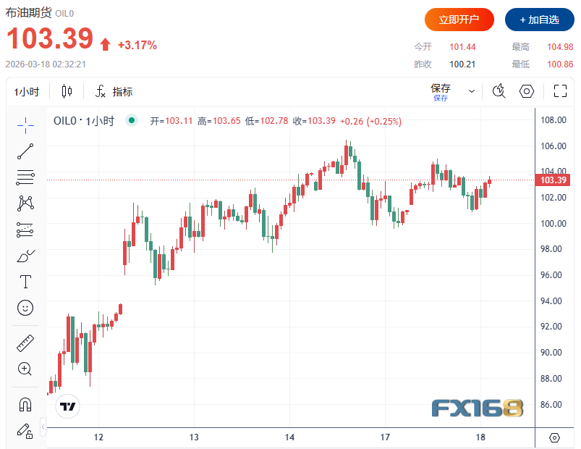Click the 103.39 current price label on axis
Viewport: 581px width, 449px height.
553,180
